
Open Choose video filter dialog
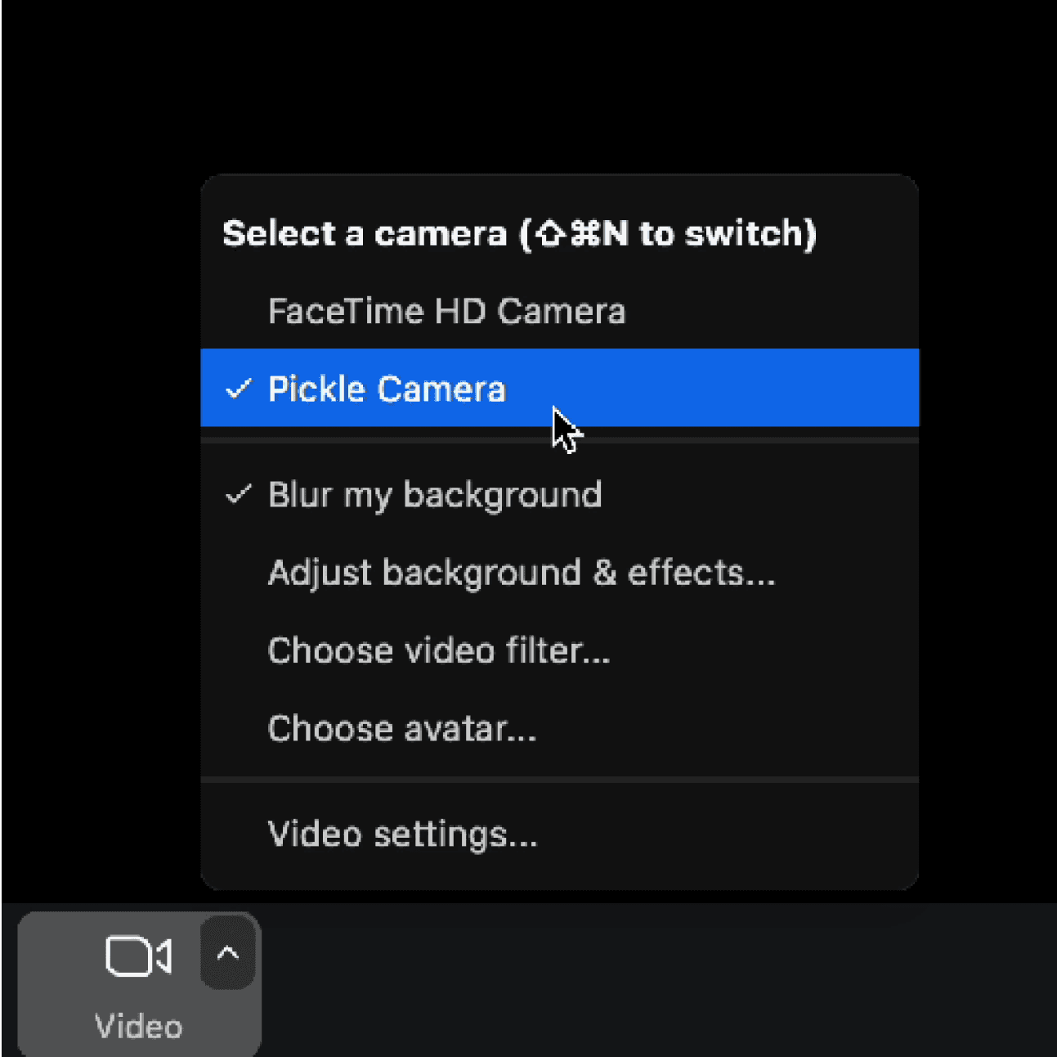[x=559, y=650]
